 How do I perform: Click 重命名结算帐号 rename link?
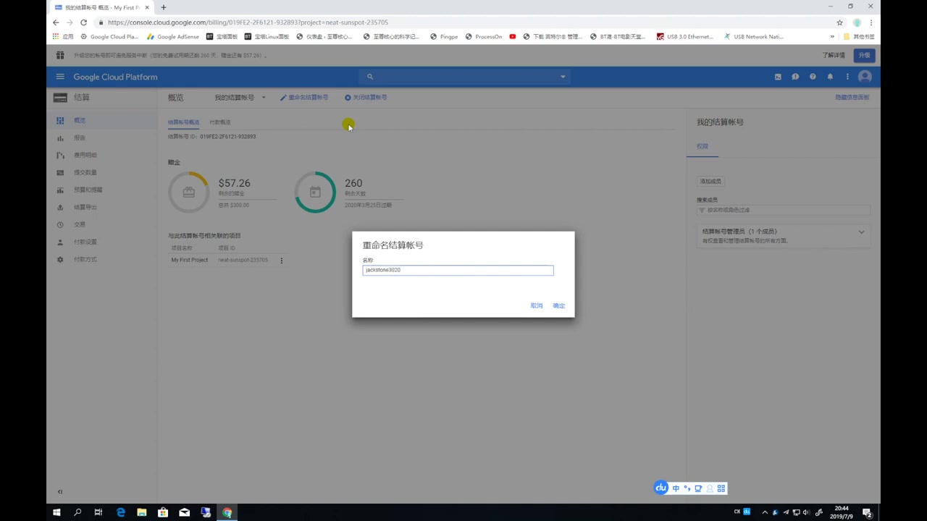304,97
